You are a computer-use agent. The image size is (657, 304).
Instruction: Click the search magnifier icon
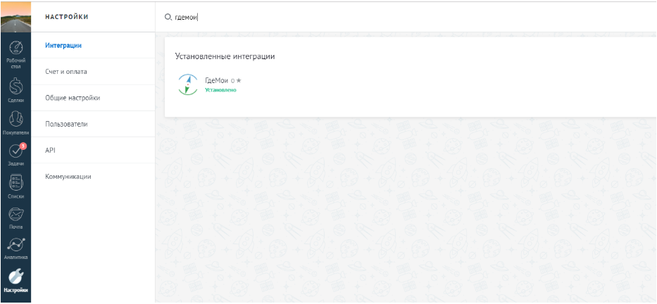point(168,17)
